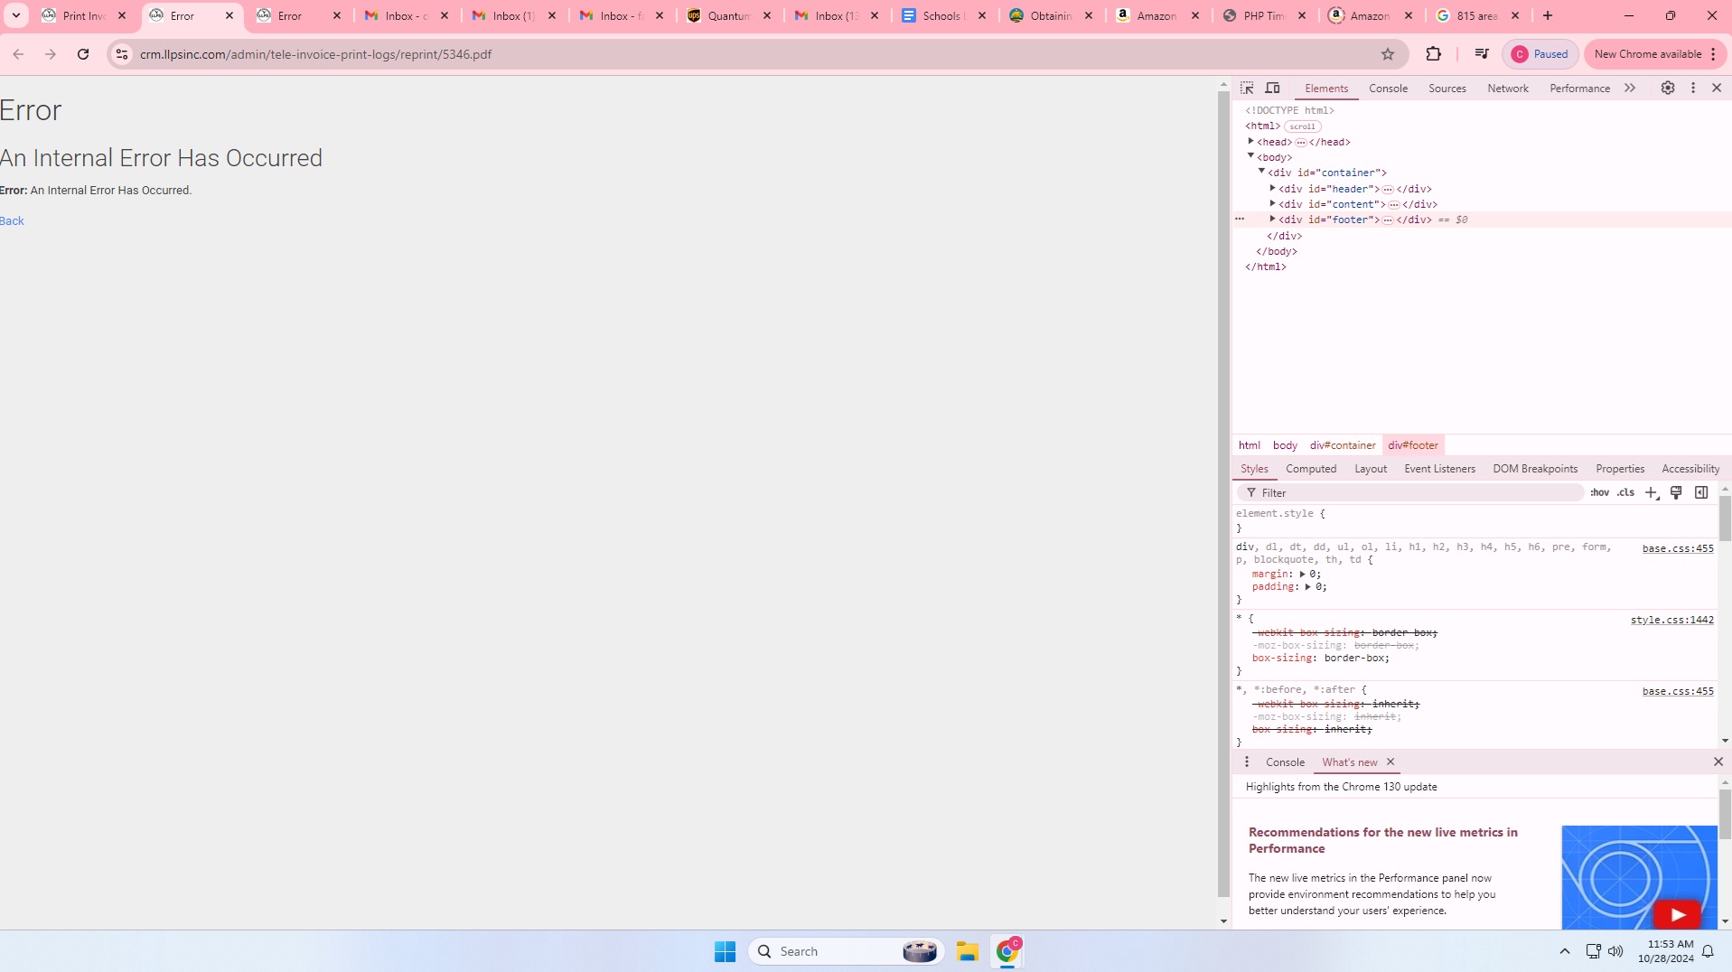Open File Explorer from the taskbar
The image size is (1732, 972).
point(967,951)
